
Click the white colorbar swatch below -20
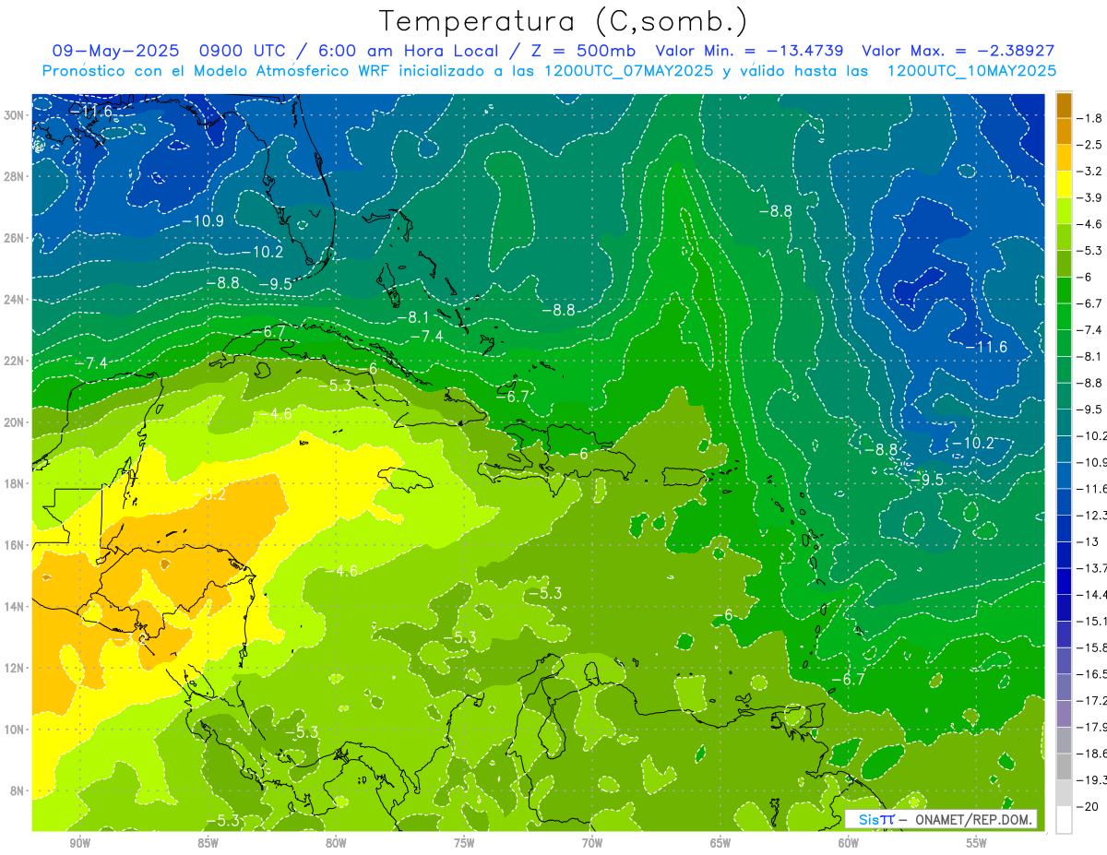(1064, 819)
